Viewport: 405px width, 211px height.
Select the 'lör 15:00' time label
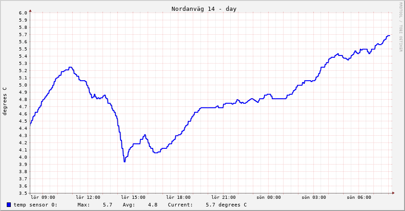click(133, 197)
